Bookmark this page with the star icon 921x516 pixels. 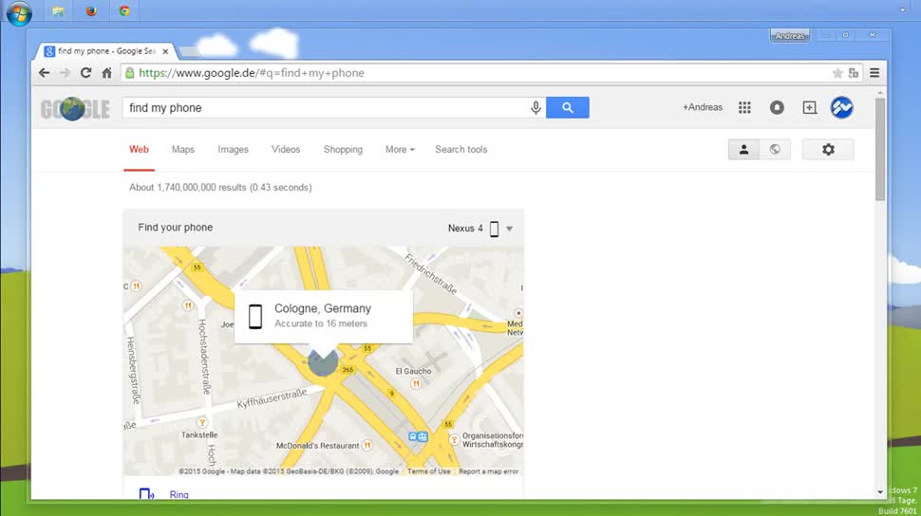click(x=837, y=73)
